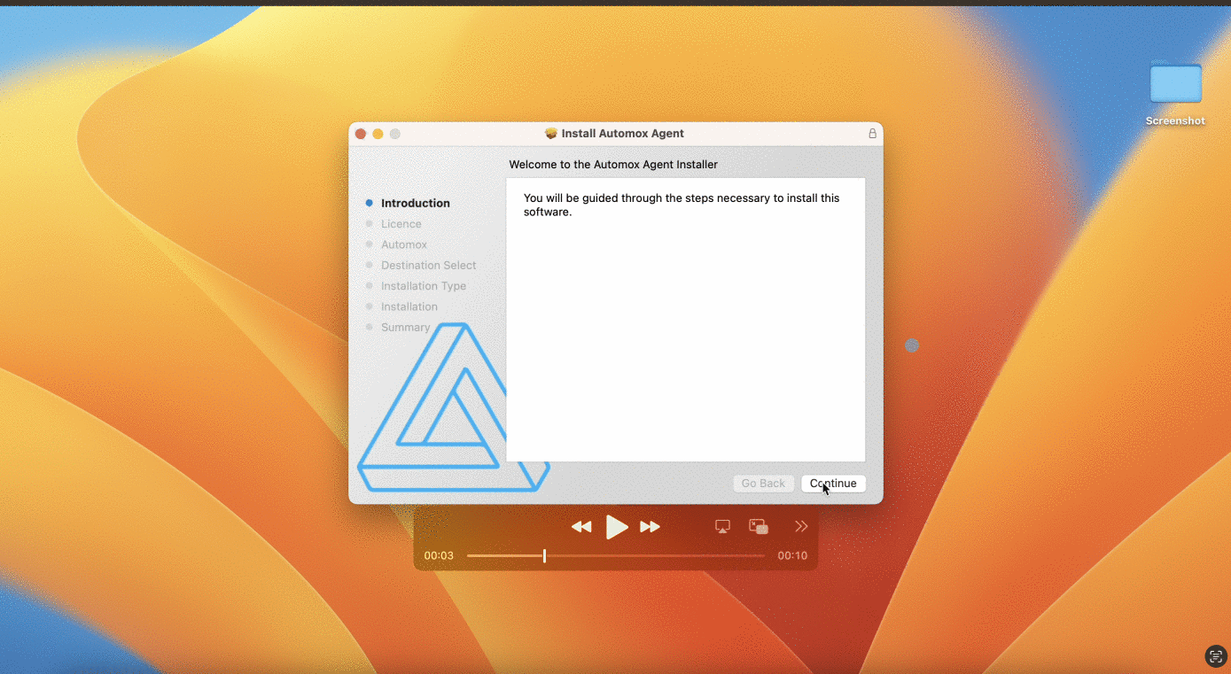Click the package icon beside installer title
The width and height of the screenshot is (1231, 674).
(551, 134)
